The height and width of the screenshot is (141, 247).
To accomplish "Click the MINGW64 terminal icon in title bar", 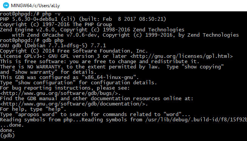I will coord(6,6).
